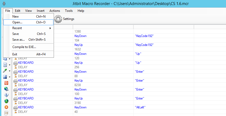
Task: Click the DELAY label of the 256 row
Action: 23,67
